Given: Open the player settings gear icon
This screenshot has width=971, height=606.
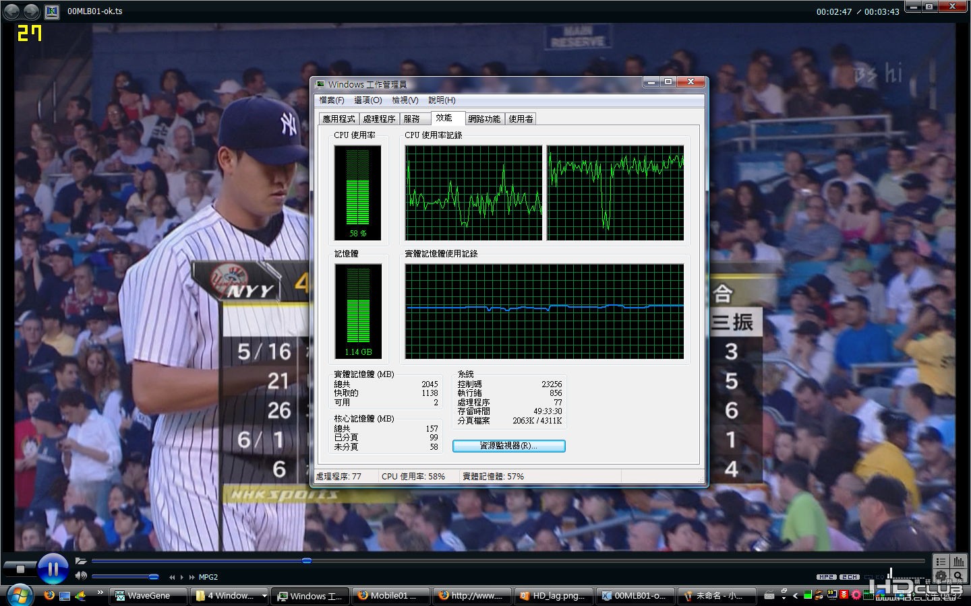Looking at the screenshot, I should pos(941,576).
